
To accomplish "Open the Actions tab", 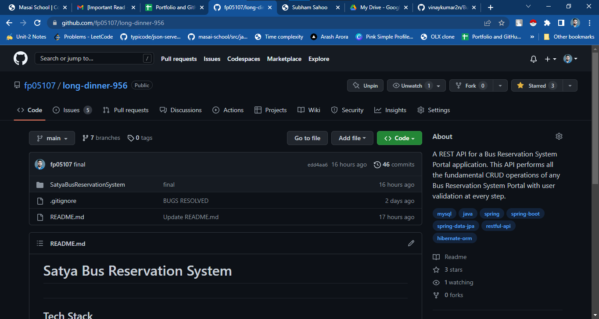I will (x=228, y=110).
